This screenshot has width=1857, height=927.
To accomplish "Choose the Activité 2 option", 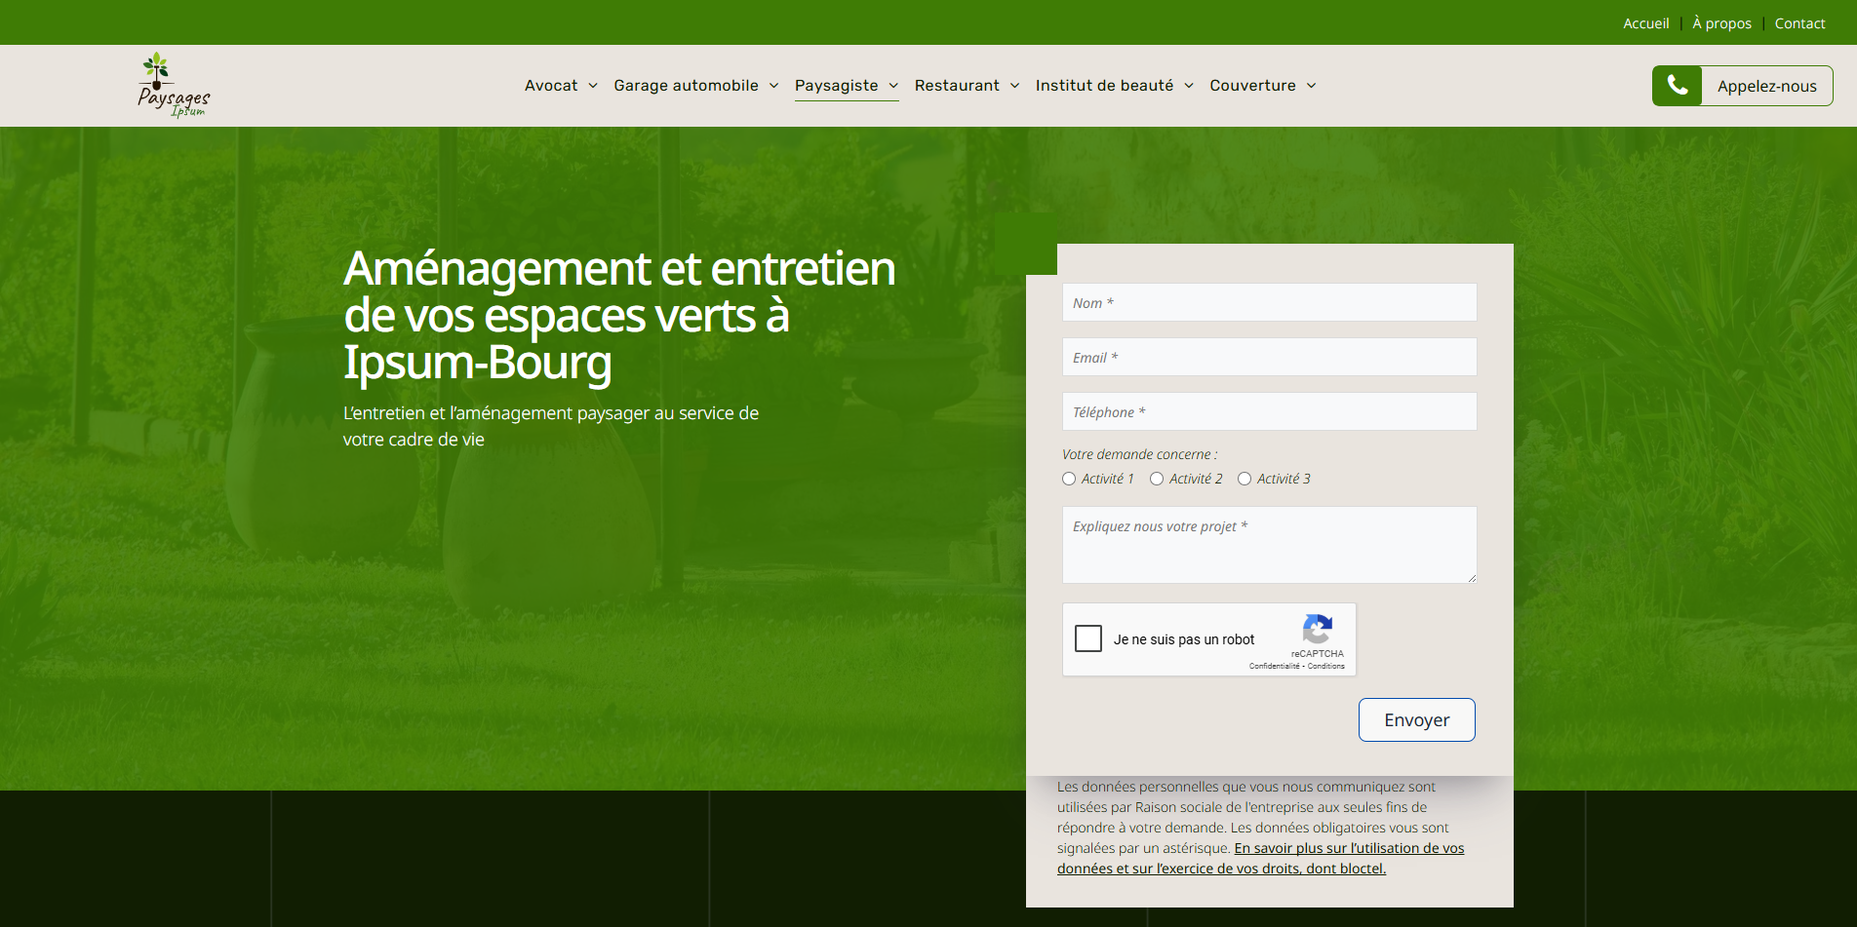I will tap(1157, 479).
